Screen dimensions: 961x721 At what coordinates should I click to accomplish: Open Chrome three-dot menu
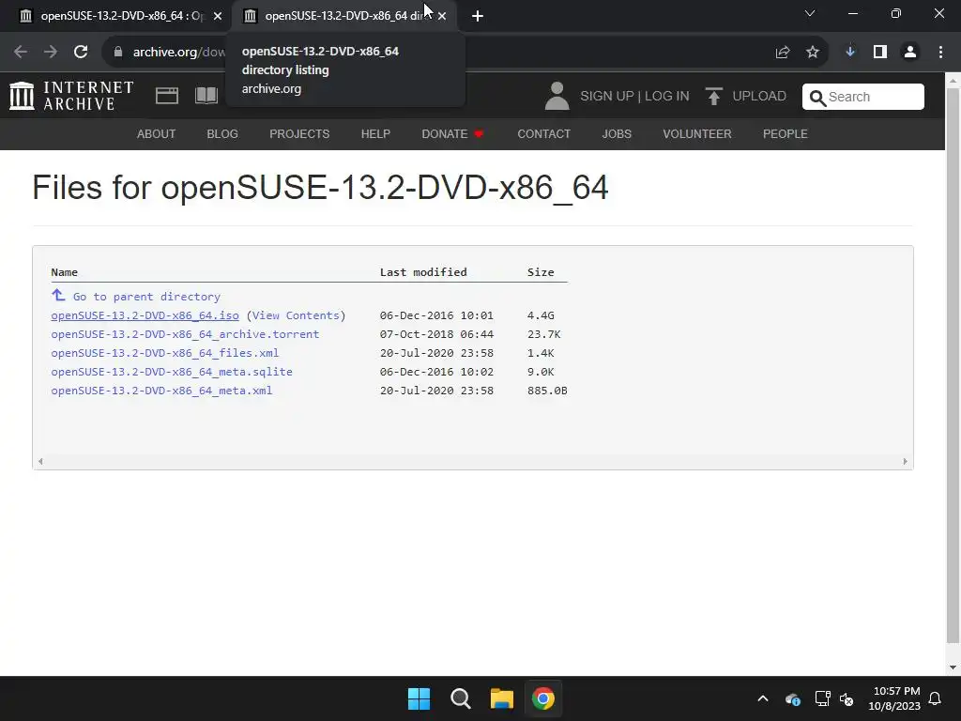coord(940,53)
